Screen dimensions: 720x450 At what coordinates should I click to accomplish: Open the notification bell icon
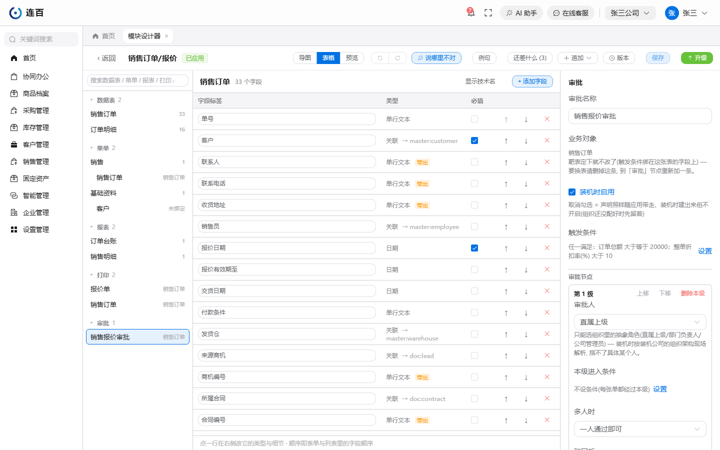[470, 12]
